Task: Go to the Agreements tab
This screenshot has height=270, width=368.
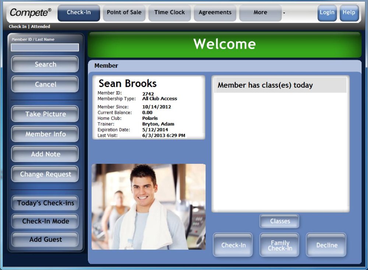Action: [215, 13]
